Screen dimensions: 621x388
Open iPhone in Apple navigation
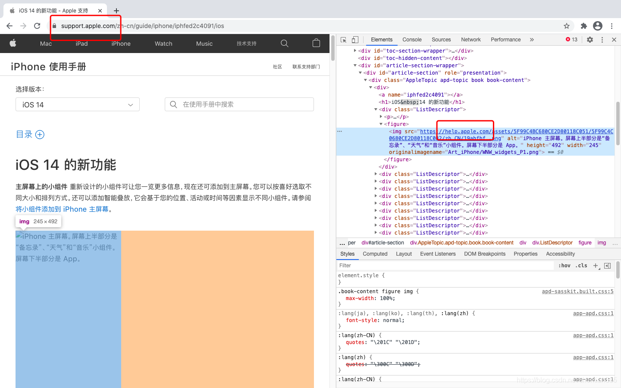coord(121,44)
